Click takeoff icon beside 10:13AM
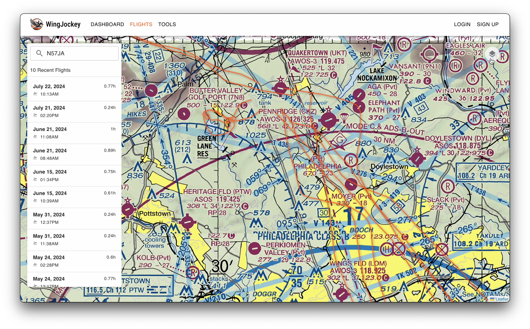Screen dimensions: 530x329 tap(35, 94)
